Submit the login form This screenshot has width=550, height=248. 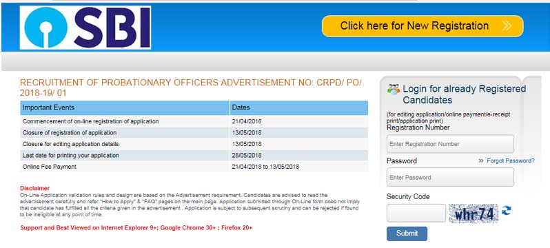407,234
